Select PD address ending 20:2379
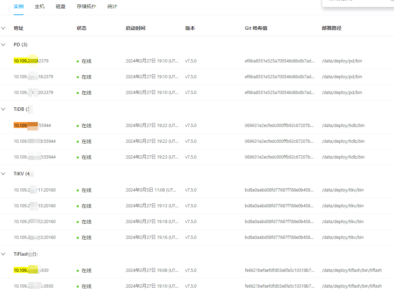This screenshot has width=394, height=289. point(33,93)
